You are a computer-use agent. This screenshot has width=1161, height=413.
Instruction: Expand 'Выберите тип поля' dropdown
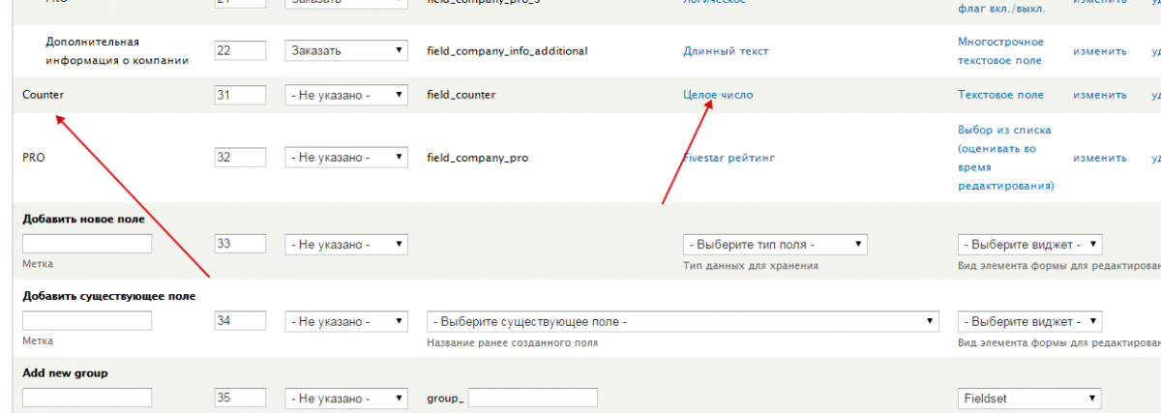(774, 244)
